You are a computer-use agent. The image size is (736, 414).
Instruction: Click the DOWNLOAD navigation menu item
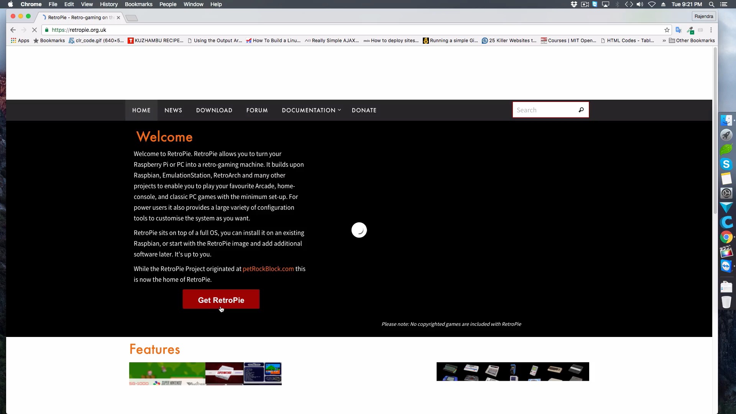tap(214, 110)
